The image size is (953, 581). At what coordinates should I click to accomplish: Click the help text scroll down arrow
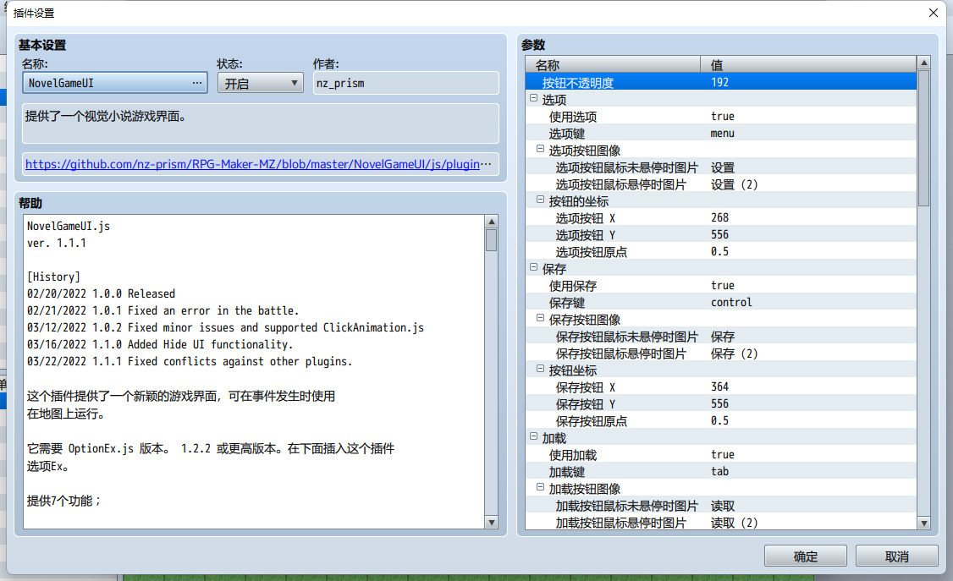pos(492,522)
